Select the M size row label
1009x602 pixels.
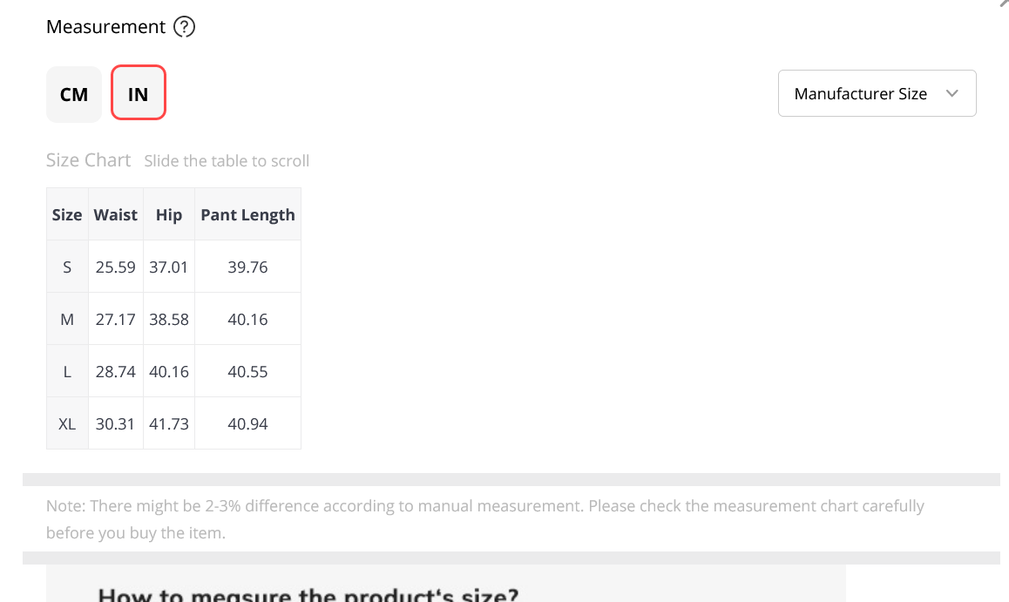[67, 319]
